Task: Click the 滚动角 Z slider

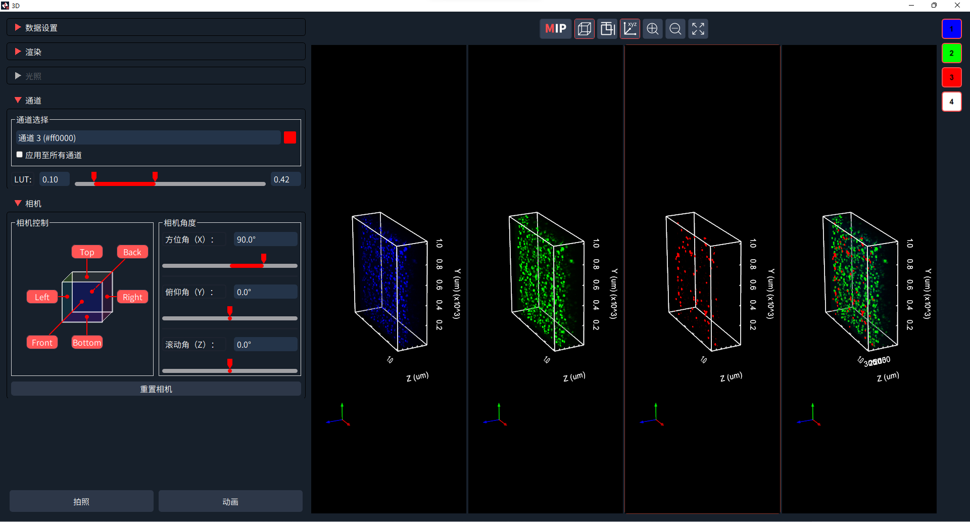Action: tap(230, 370)
